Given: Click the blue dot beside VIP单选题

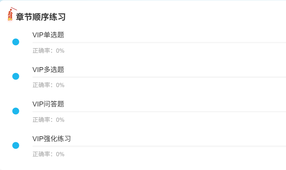Looking at the screenshot, I should point(16,42).
